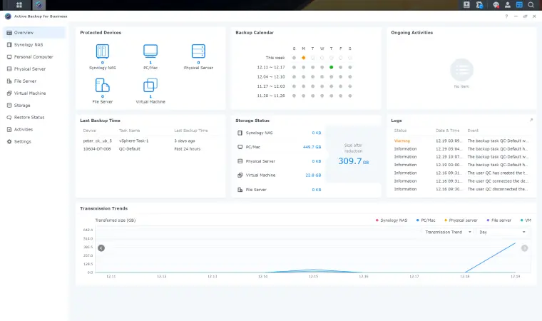Click the 12.15 date label on the chart
The width and height of the screenshot is (542, 321).
click(313, 276)
